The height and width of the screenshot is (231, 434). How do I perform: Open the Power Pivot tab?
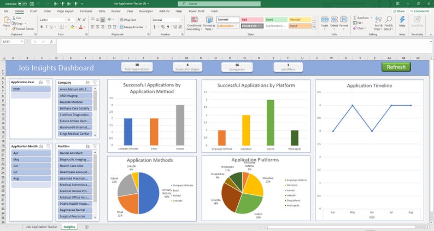[196, 11]
